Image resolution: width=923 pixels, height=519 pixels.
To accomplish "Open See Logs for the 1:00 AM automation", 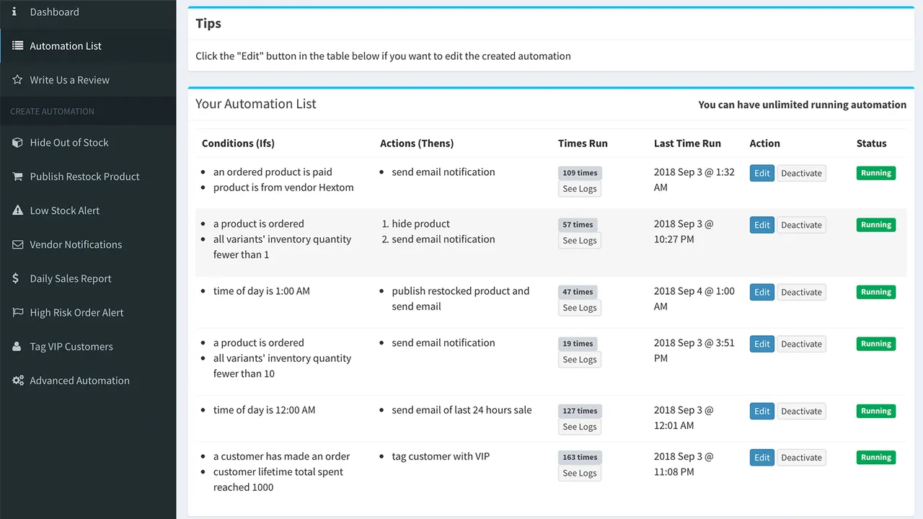I will coord(579,307).
